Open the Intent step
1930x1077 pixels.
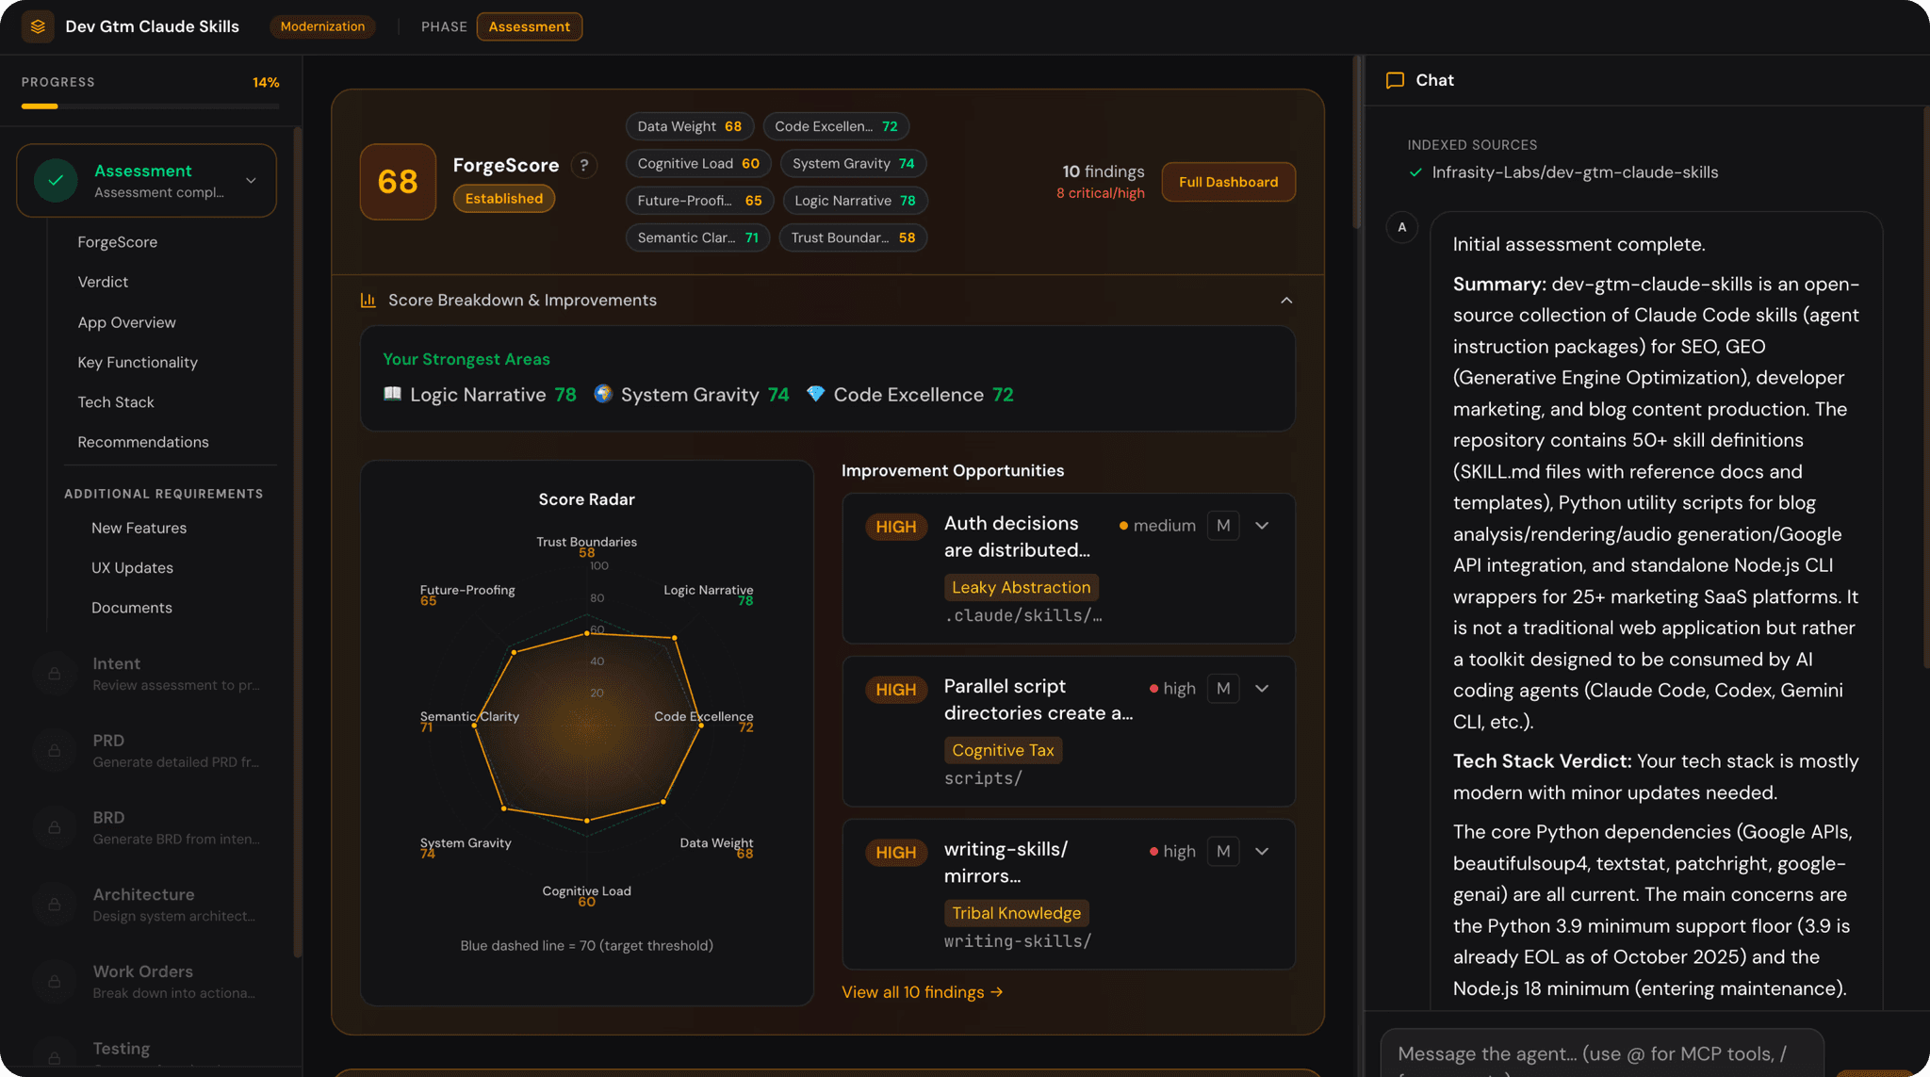(x=151, y=674)
